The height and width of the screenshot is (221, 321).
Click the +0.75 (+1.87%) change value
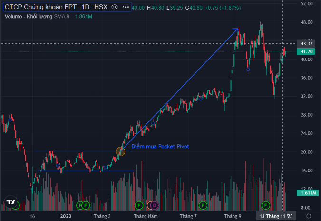pyautogui.click(x=223, y=8)
